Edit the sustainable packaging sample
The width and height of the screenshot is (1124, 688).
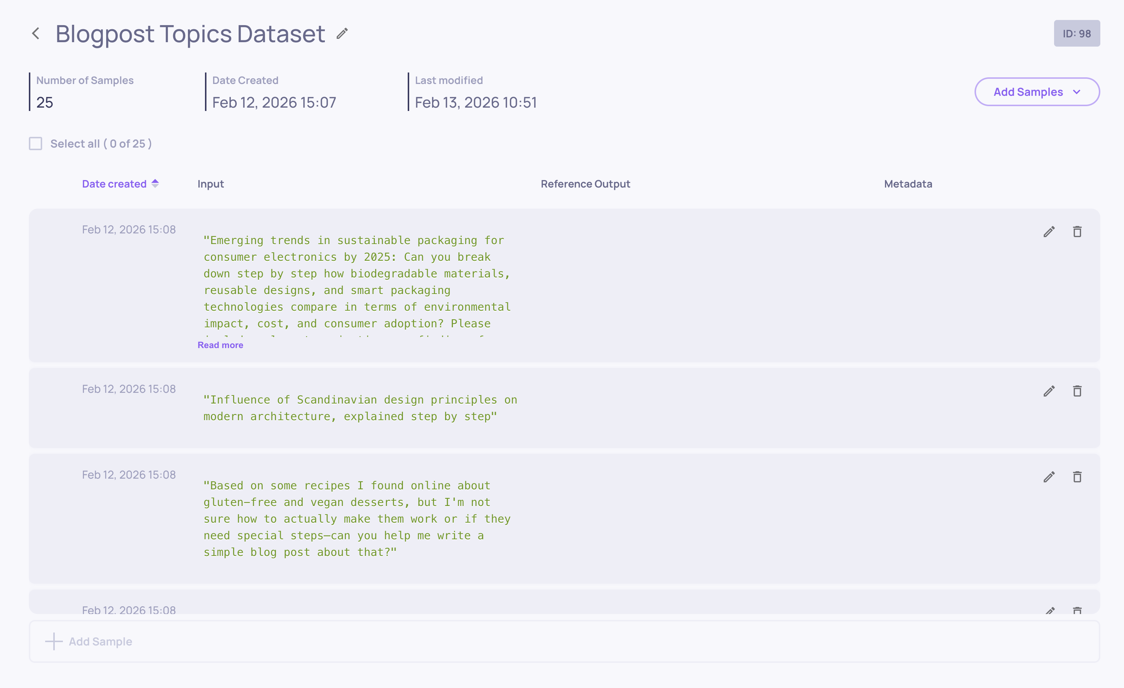(x=1049, y=232)
